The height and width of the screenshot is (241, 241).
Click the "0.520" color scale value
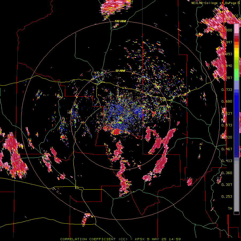227,137
